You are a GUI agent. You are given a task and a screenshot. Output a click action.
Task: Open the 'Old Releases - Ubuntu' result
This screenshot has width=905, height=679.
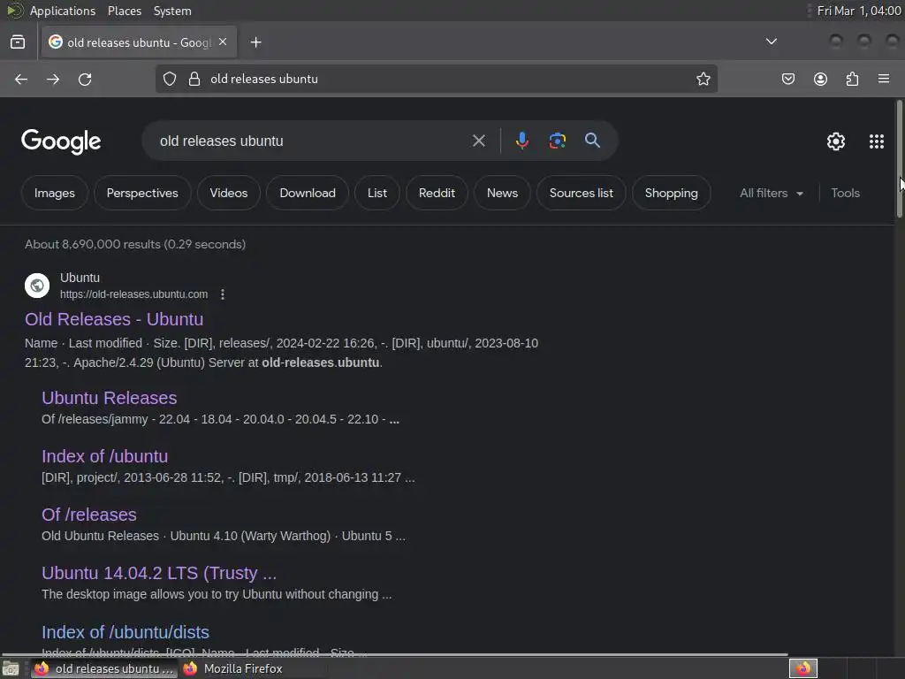pyautogui.click(x=114, y=319)
